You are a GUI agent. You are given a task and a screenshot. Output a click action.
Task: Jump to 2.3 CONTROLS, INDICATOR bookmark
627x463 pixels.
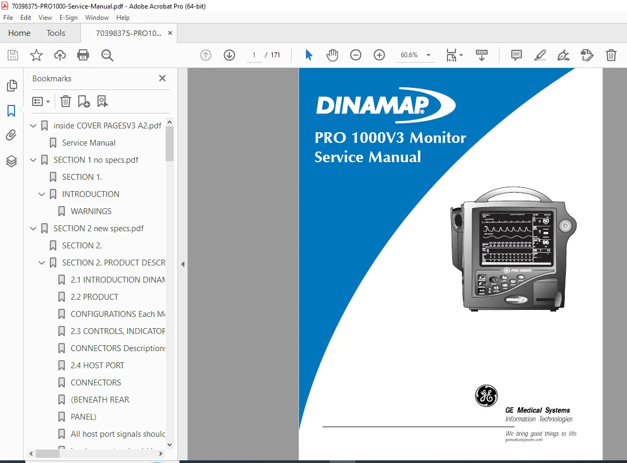(x=117, y=331)
